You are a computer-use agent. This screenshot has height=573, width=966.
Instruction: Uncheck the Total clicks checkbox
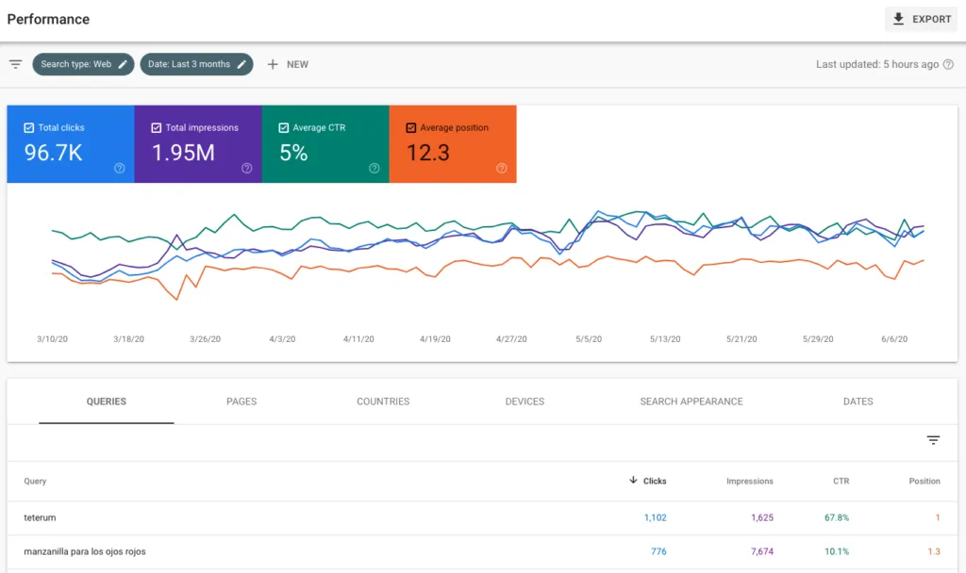29,127
